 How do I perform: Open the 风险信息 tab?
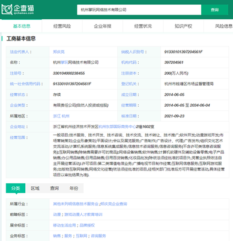click(223, 26)
